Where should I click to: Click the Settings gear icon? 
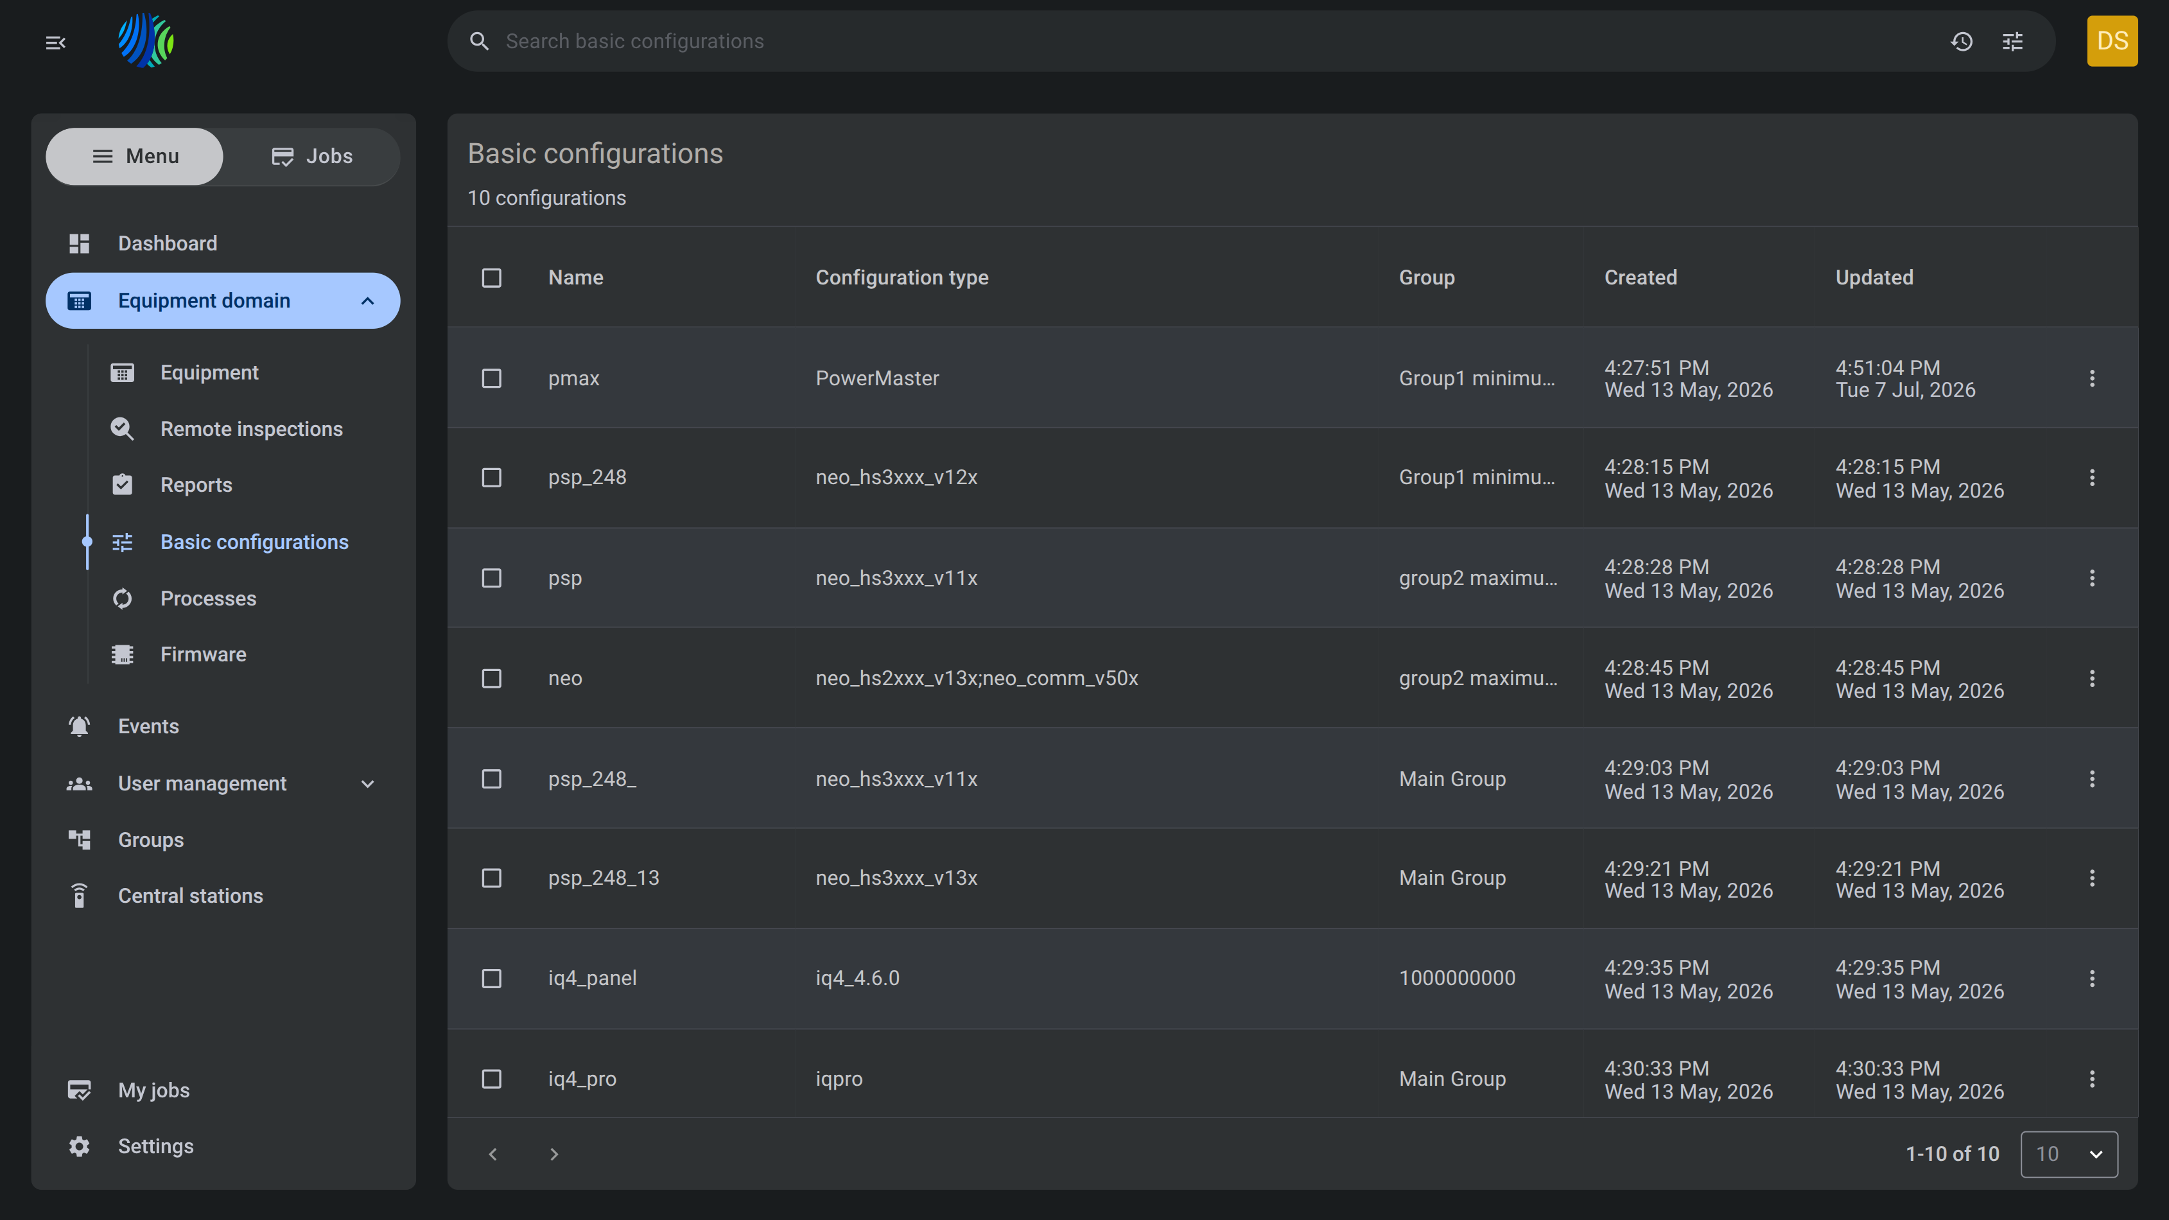tap(79, 1146)
